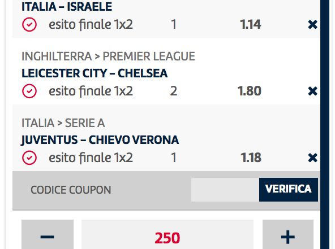The height and width of the screenshot is (249, 335).
Task: Focus the coupon code input field
Action: click(225, 190)
